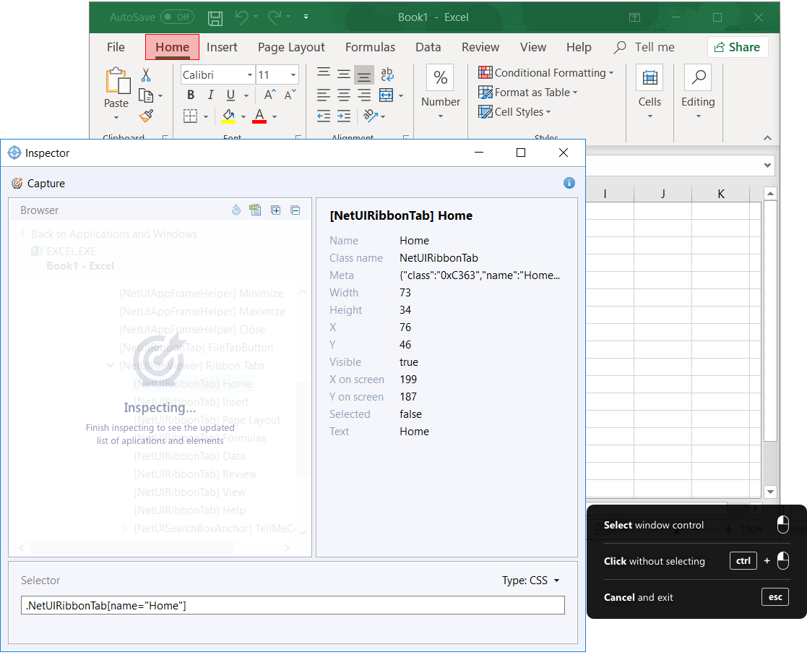Open the Font Color dropdown arrow
The width and height of the screenshot is (807, 655).
275,117
